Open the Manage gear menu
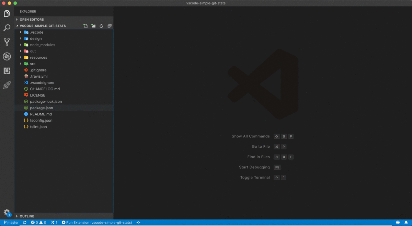The image size is (412, 226). click(x=7, y=213)
